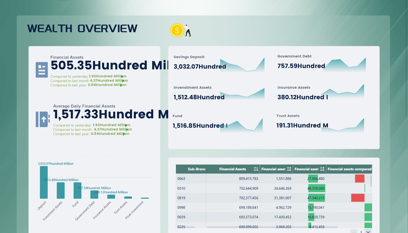
Task: Click the Trust Assets sparkline chart
Action: [343, 126]
